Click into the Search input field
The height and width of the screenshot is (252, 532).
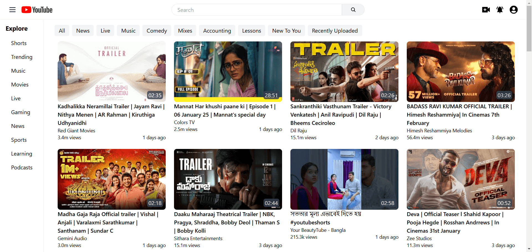tap(257, 10)
